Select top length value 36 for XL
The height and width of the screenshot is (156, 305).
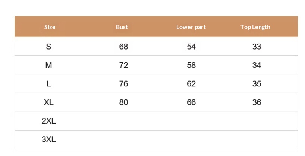tap(257, 102)
